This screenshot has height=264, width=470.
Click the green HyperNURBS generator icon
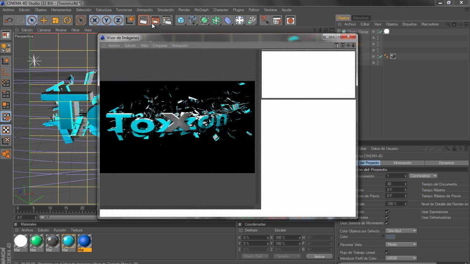pos(205,21)
